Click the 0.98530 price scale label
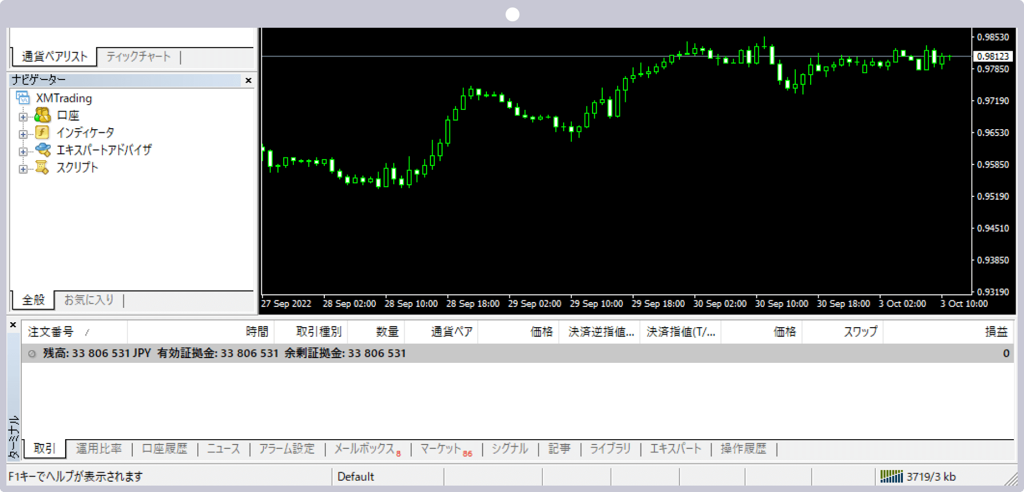 coord(993,37)
